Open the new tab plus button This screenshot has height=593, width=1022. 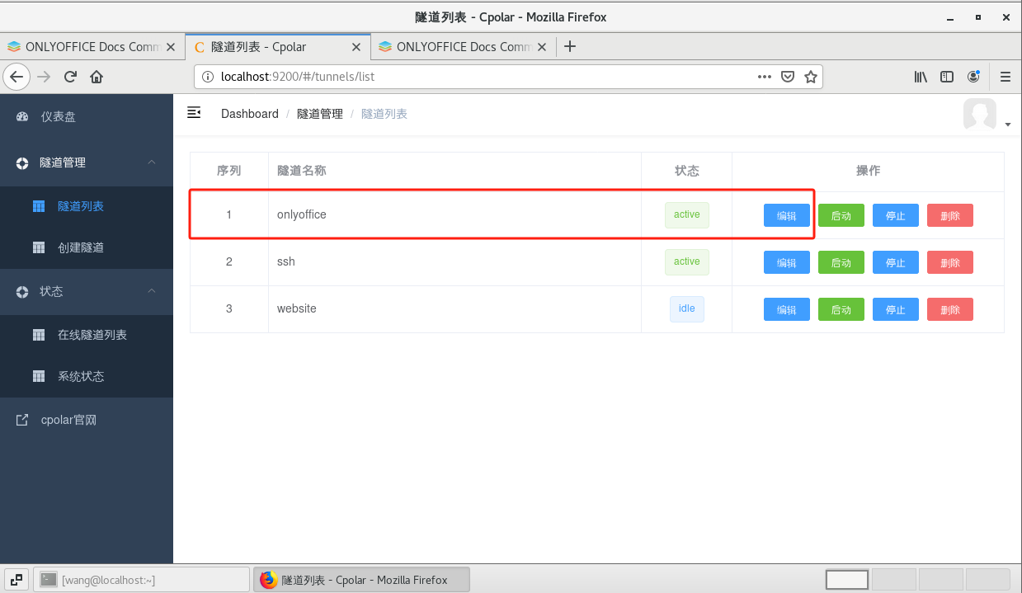pos(569,47)
